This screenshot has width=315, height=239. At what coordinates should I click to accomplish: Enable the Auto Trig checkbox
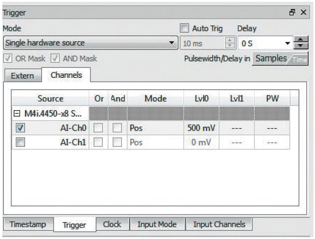[x=184, y=28]
